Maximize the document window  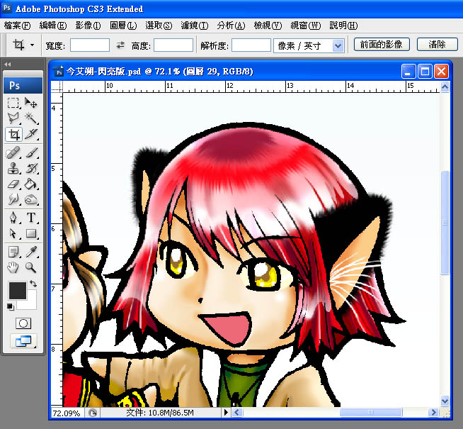(425, 71)
